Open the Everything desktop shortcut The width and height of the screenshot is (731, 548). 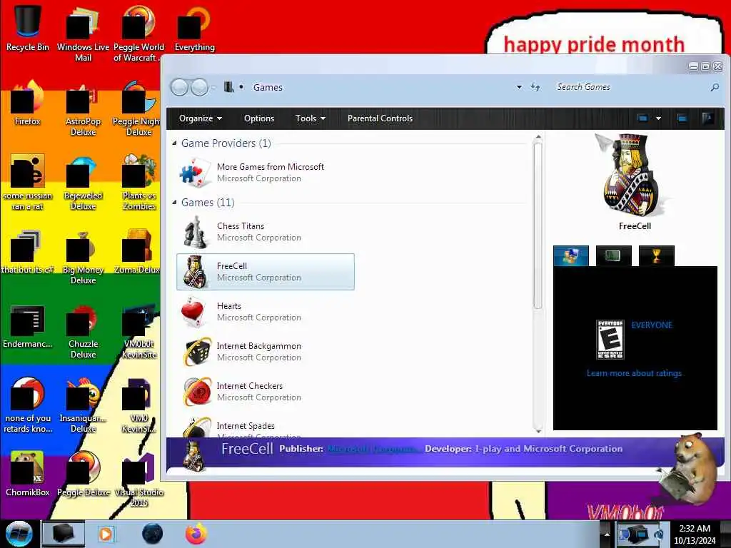(194, 28)
